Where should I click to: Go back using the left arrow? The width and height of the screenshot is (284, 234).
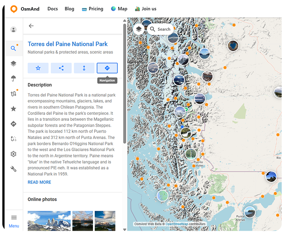tap(31, 26)
